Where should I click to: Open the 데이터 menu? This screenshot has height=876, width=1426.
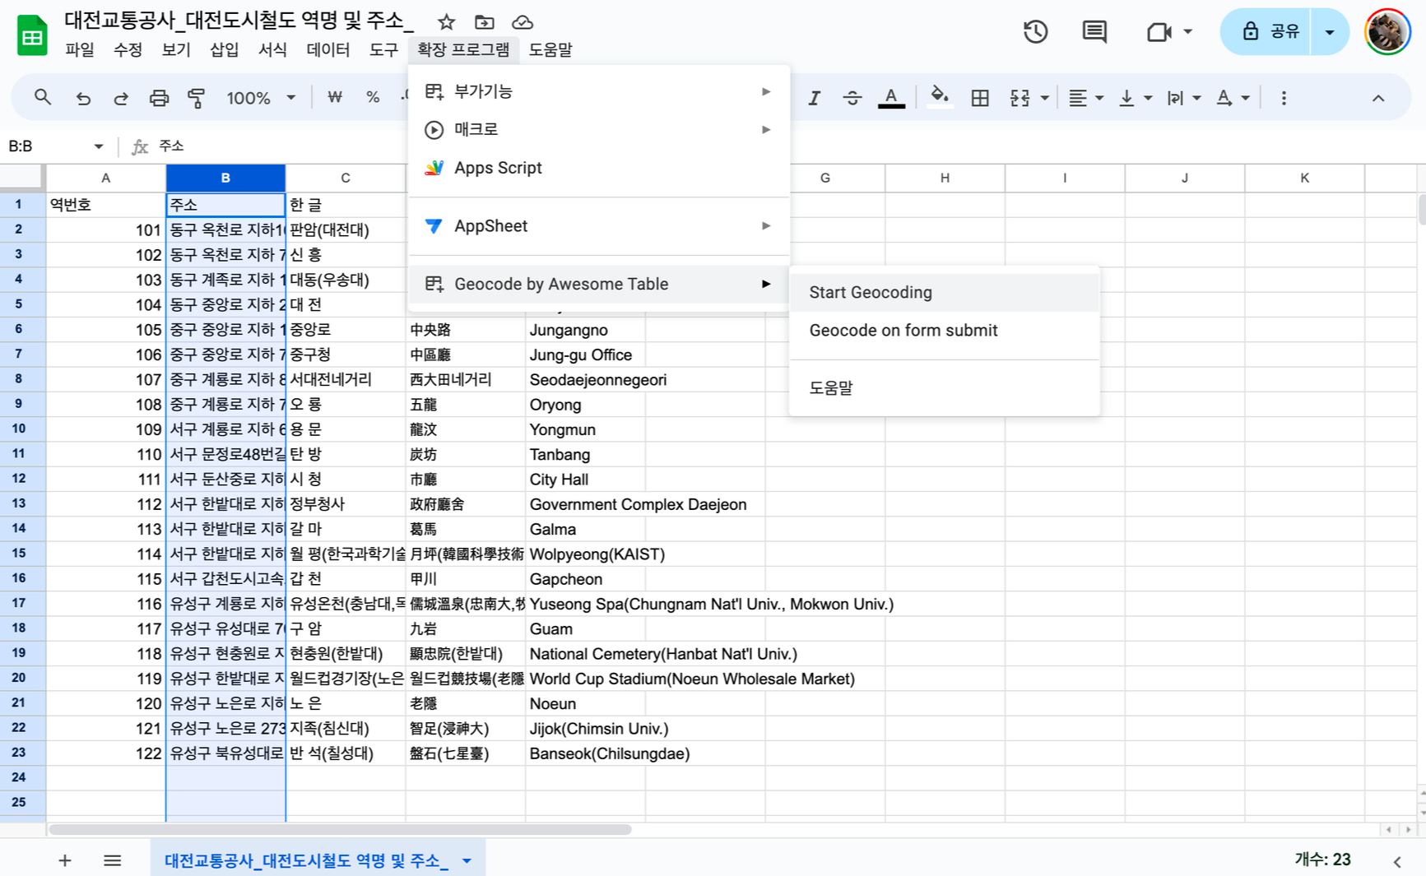tap(327, 49)
